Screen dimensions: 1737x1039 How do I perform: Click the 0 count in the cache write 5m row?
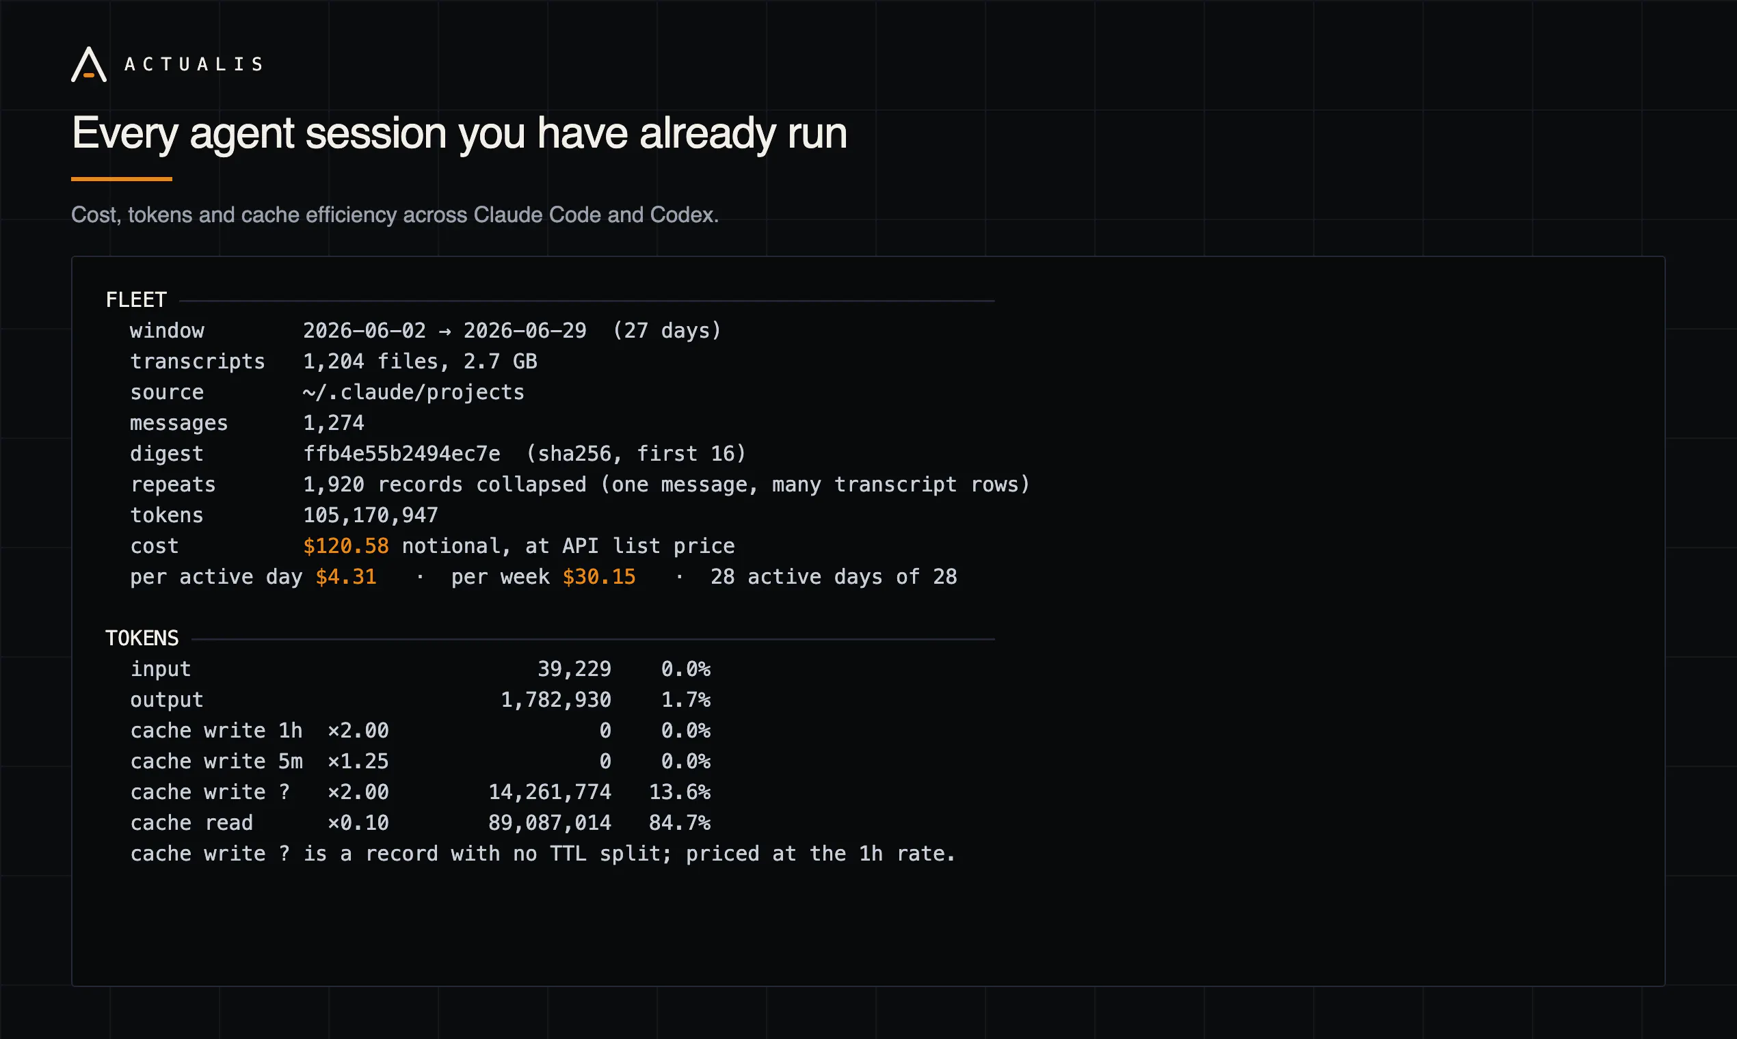[x=605, y=761]
